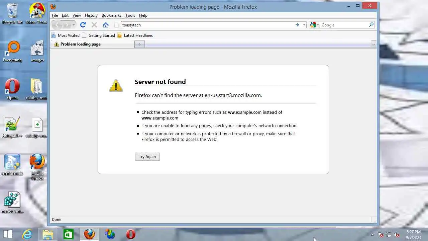Image resolution: width=428 pixels, height=241 pixels.
Task: Click the Forward navigation arrow
Action: [x=67, y=25]
